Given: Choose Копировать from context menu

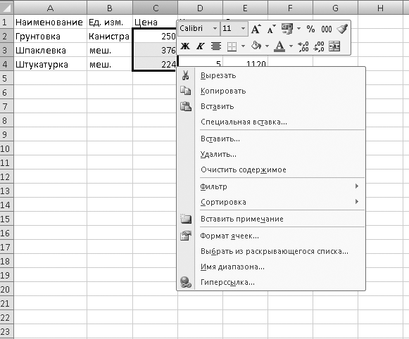Looking at the screenshot, I should tap(271, 91).
